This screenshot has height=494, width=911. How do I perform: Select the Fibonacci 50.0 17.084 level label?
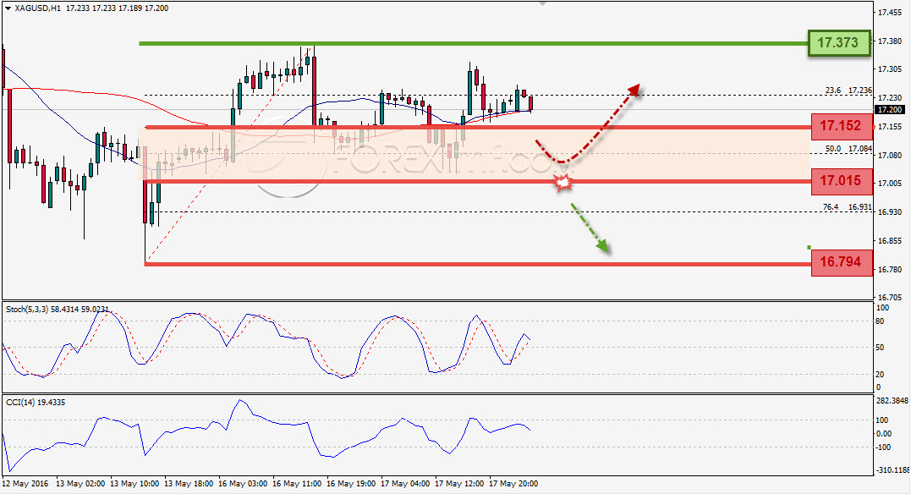click(848, 149)
